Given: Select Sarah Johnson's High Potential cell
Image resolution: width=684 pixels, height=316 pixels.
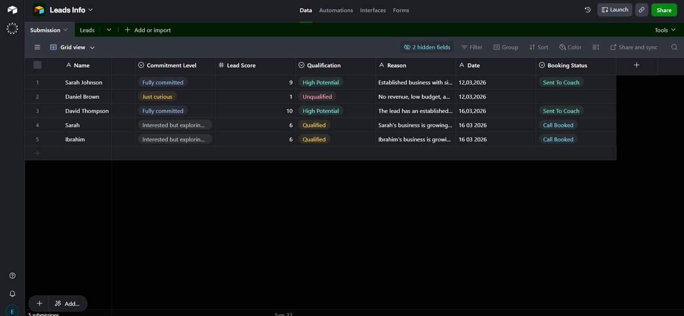Looking at the screenshot, I should 336,82.
